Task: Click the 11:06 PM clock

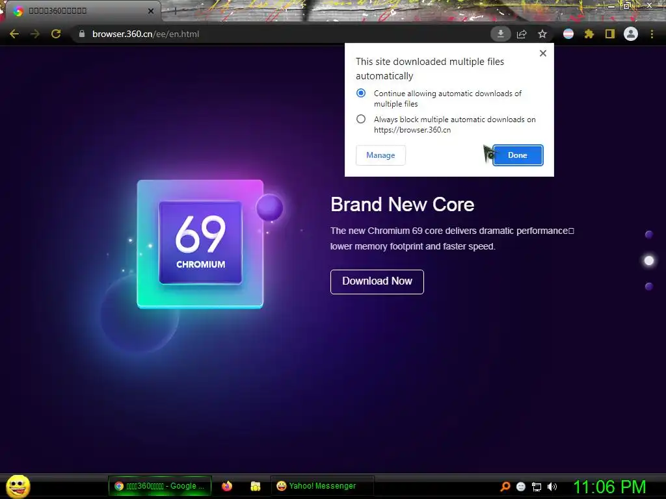Action: point(609,487)
